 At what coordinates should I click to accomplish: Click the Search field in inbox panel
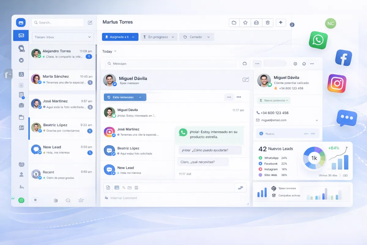pyautogui.click(x=58, y=23)
